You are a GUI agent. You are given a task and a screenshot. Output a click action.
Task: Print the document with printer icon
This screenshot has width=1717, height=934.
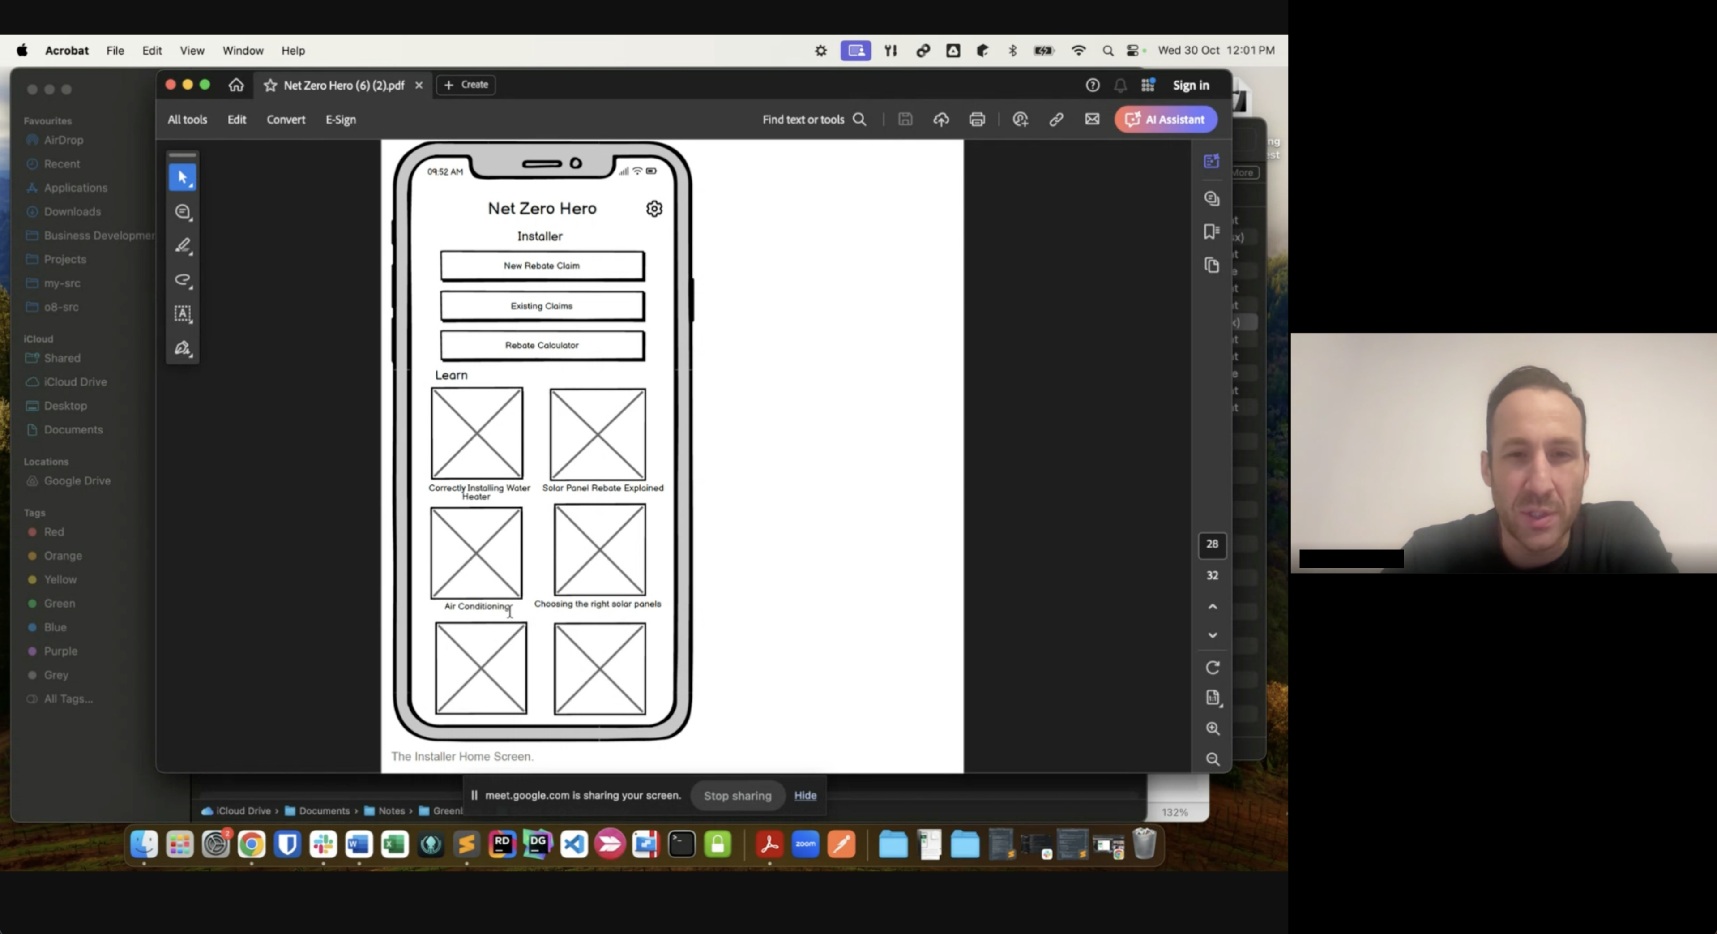(977, 120)
